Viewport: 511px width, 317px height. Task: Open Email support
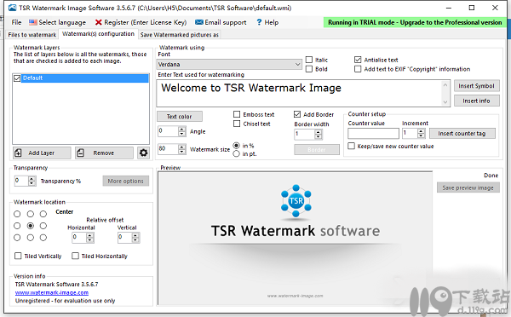221,22
